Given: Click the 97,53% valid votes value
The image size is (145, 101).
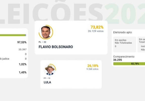Looking at the screenshot, I should [22, 42].
